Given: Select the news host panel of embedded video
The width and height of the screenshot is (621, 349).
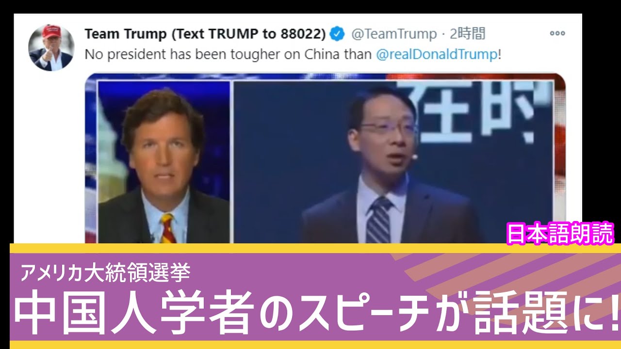Looking at the screenshot, I should [163, 161].
